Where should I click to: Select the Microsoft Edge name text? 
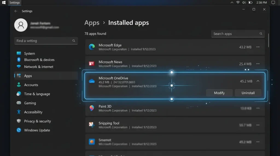(110, 45)
